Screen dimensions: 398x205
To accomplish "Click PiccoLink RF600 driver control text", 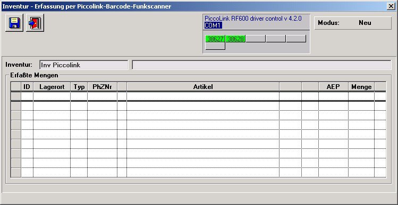I will (253, 19).
